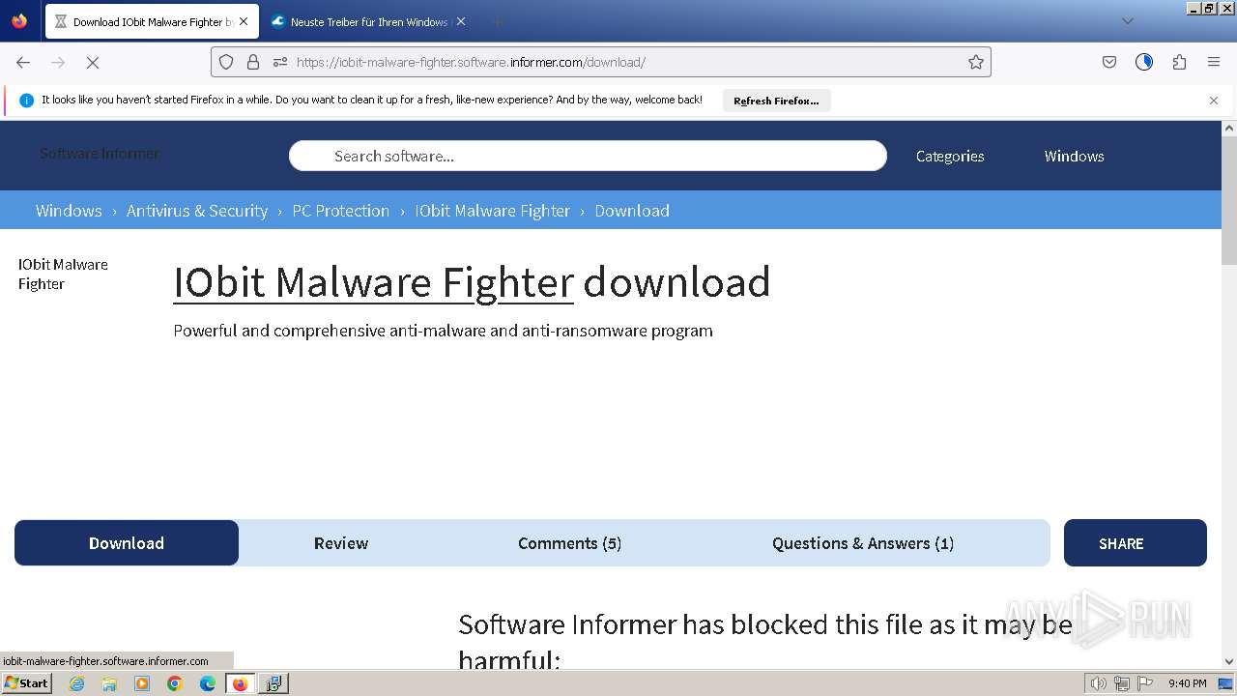Viewport: 1237px width, 696px height.
Task: Click the Refresh Firefox button
Action: click(776, 101)
